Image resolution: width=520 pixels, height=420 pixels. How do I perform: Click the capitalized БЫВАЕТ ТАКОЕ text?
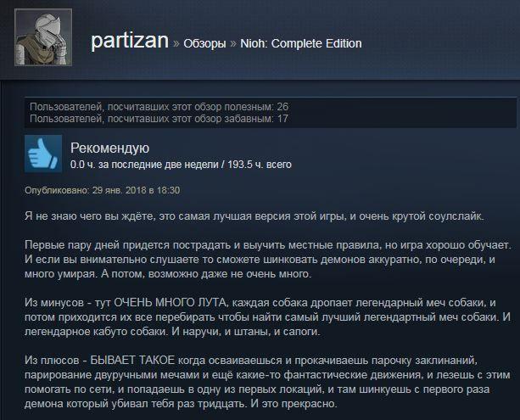coord(132,361)
